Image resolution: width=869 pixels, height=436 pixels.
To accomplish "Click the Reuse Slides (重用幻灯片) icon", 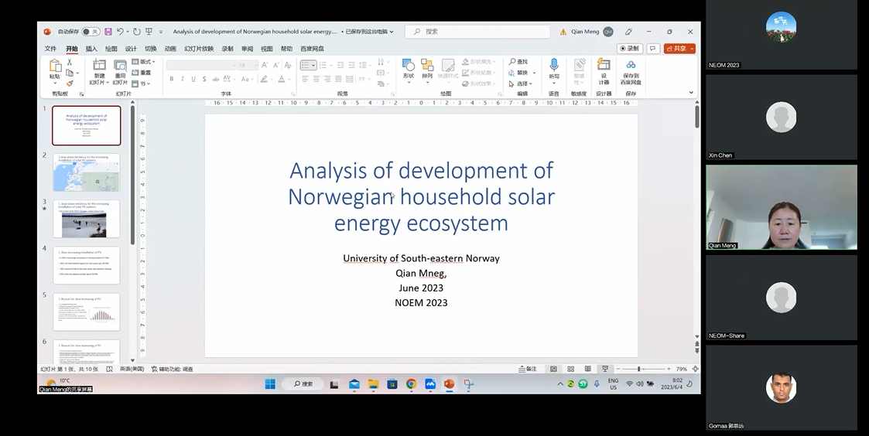I will [x=120, y=66].
